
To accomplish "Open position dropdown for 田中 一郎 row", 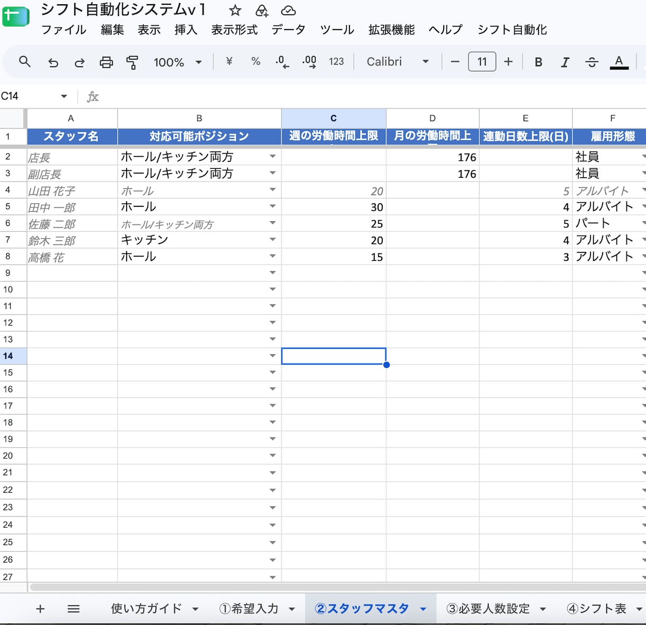I will pos(273,206).
